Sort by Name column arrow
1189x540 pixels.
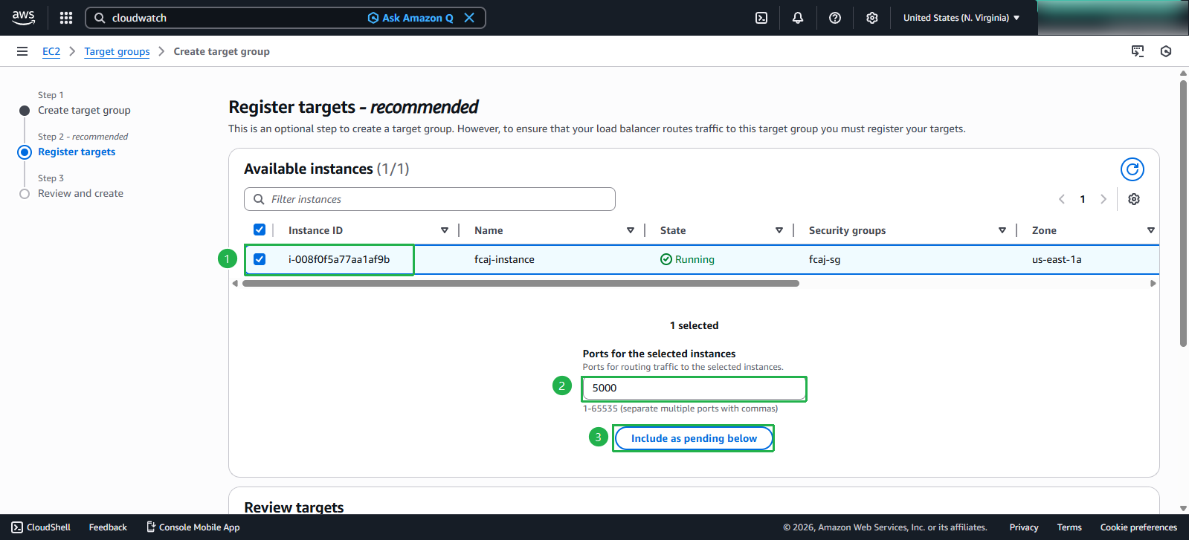(631, 230)
